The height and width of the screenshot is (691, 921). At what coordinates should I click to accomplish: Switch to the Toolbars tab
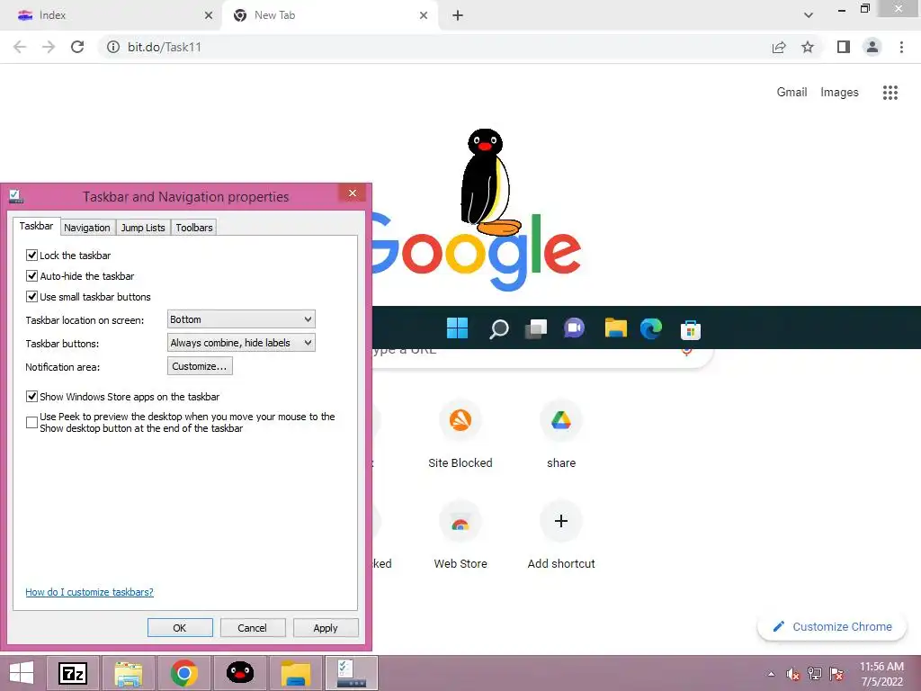point(194,228)
